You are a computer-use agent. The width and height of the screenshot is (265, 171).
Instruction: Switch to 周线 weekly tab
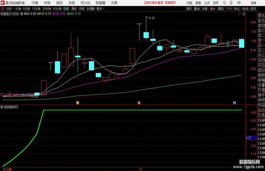click(x=74, y=9)
